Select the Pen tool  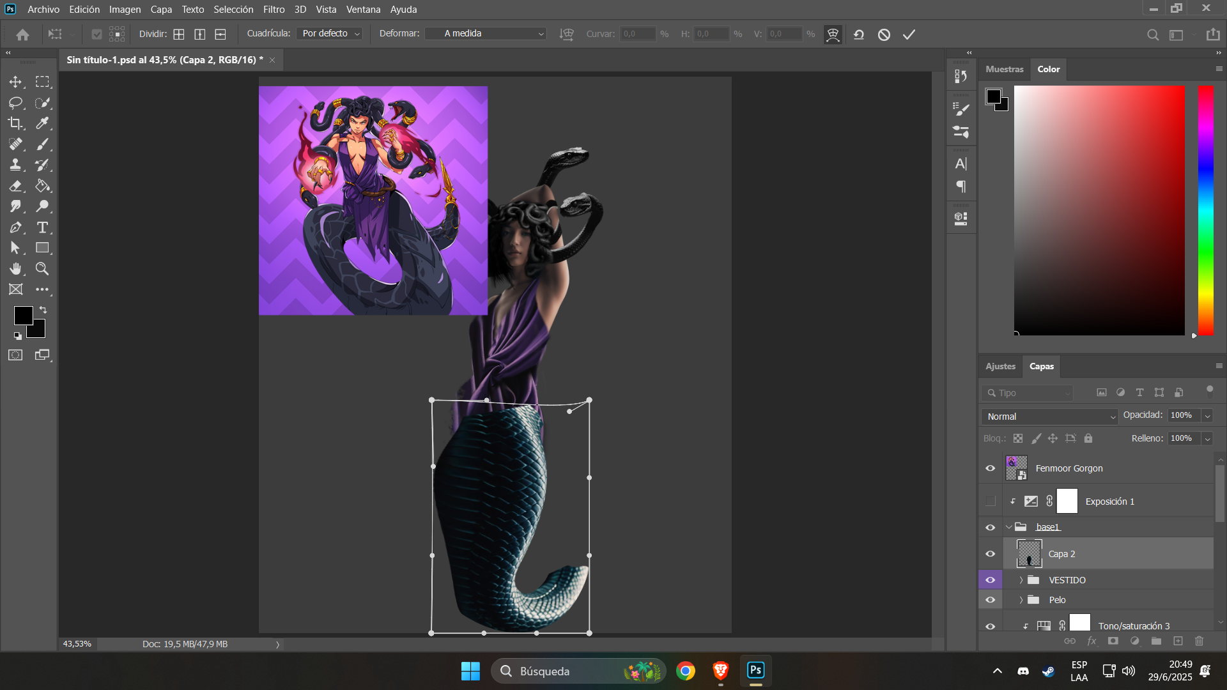(x=15, y=227)
